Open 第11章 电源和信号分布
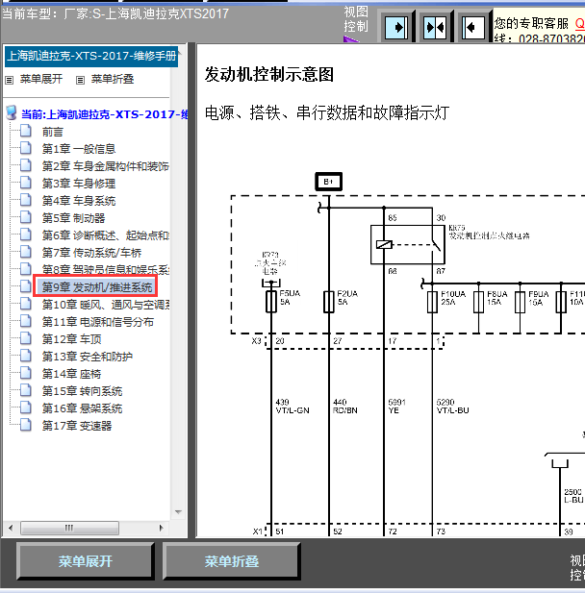 pos(98,322)
